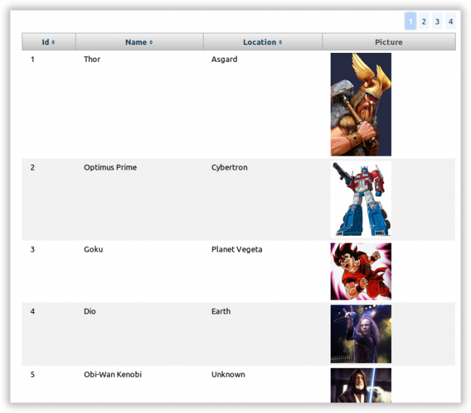Select the Optimus Prime name cell

coord(110,168)
